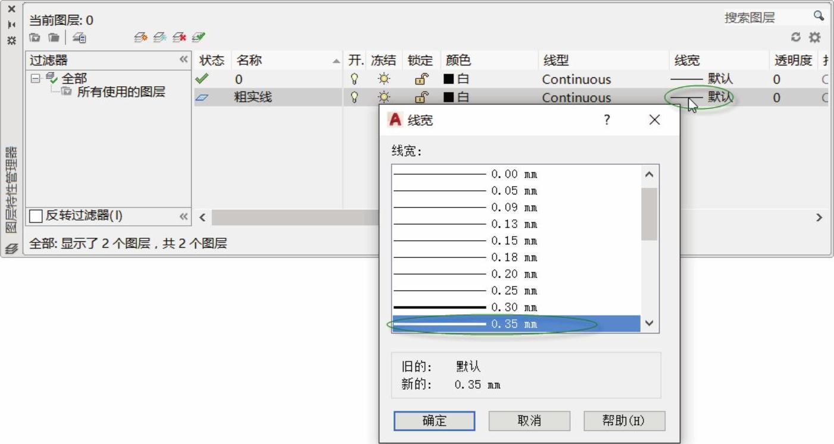This screenshot has height=444, width=834.
Task: Lock layer 0 with padlock icon
Action: pyautogui.click(x=421, y=79)
